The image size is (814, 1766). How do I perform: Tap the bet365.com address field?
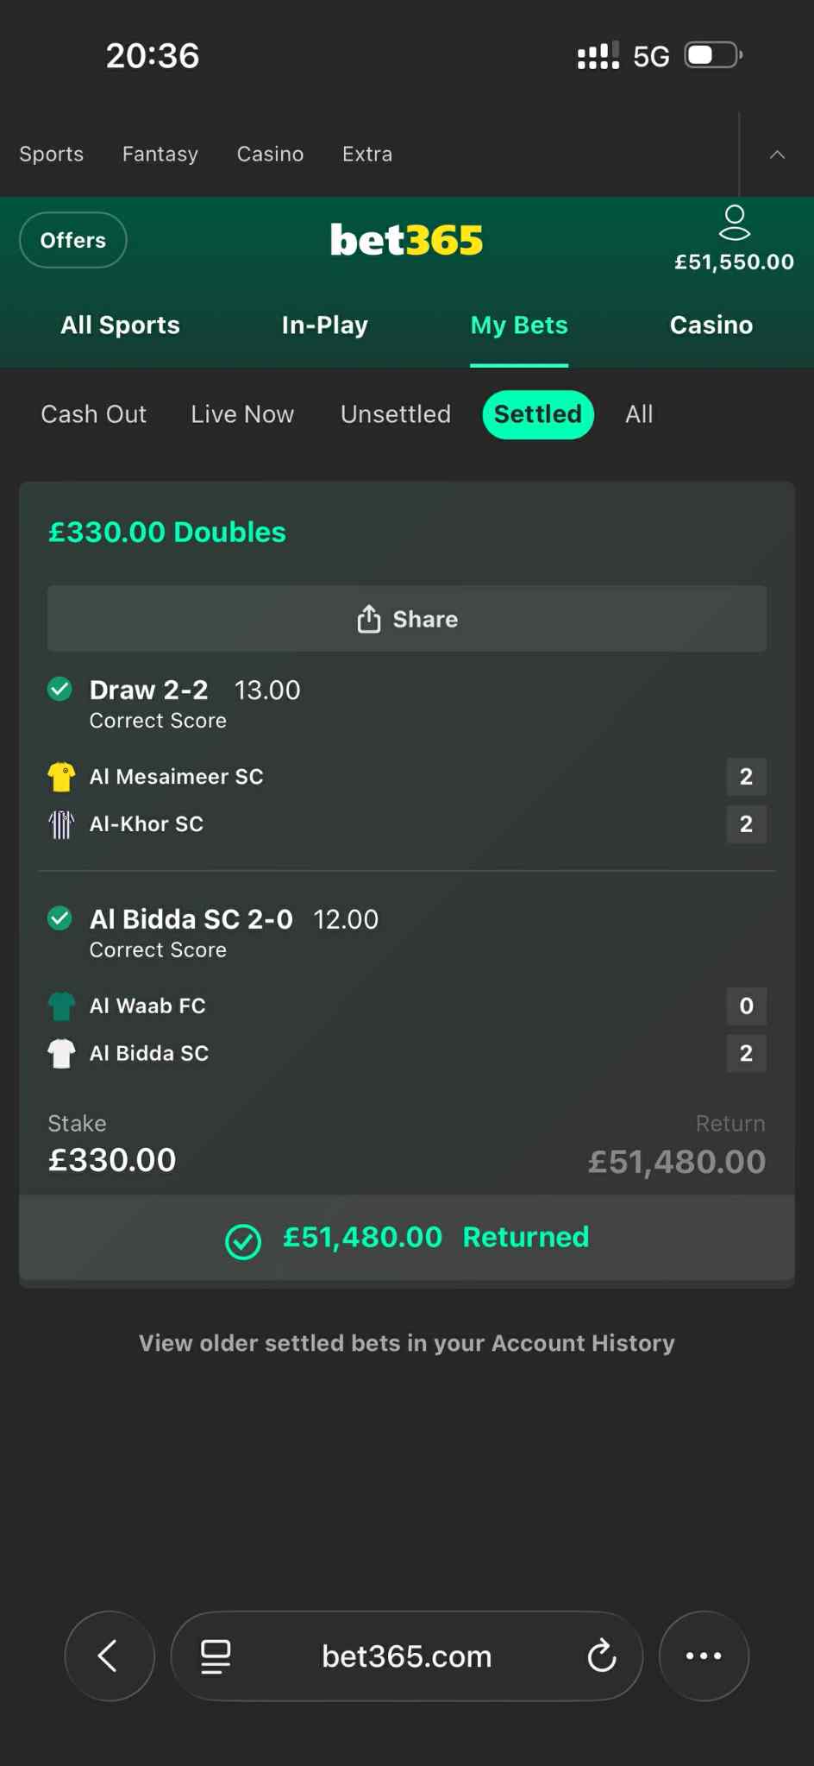click(406, 1656)
